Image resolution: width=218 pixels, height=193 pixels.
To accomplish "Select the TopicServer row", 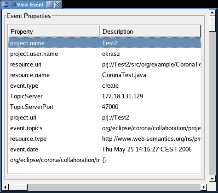I will pos(104,96).
